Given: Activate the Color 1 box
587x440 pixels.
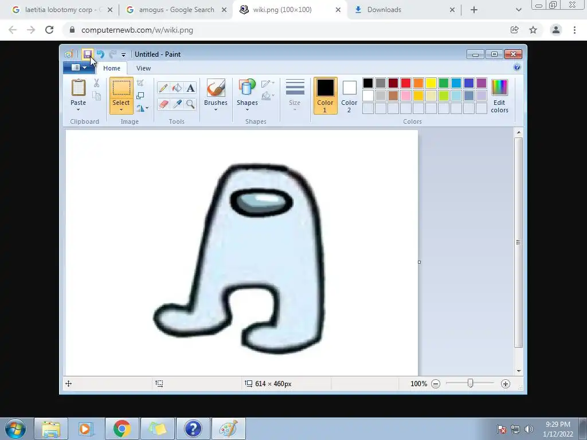Looking at the screenshot, I should click(x=325, y=96).
